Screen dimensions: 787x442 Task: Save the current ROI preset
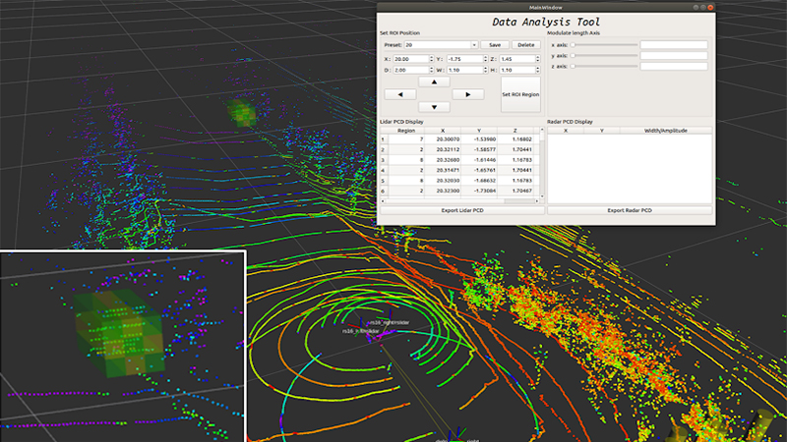point(495,45)
